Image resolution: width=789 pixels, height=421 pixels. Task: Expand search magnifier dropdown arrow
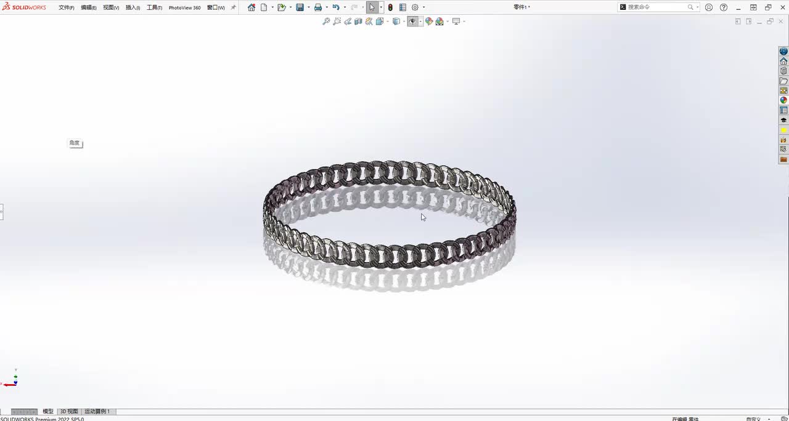coord(697,7)
